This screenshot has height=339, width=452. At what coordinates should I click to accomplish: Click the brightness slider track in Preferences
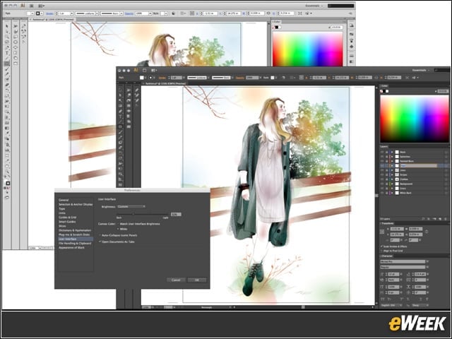pos(143,214)
